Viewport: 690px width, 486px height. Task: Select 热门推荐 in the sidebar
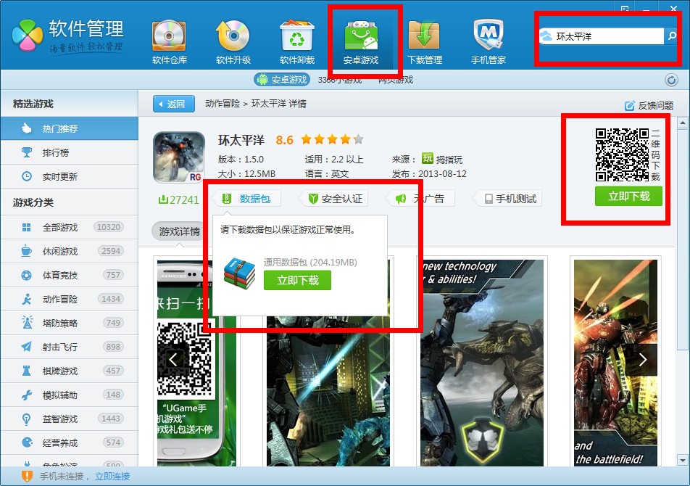click(x=69, y=128)
